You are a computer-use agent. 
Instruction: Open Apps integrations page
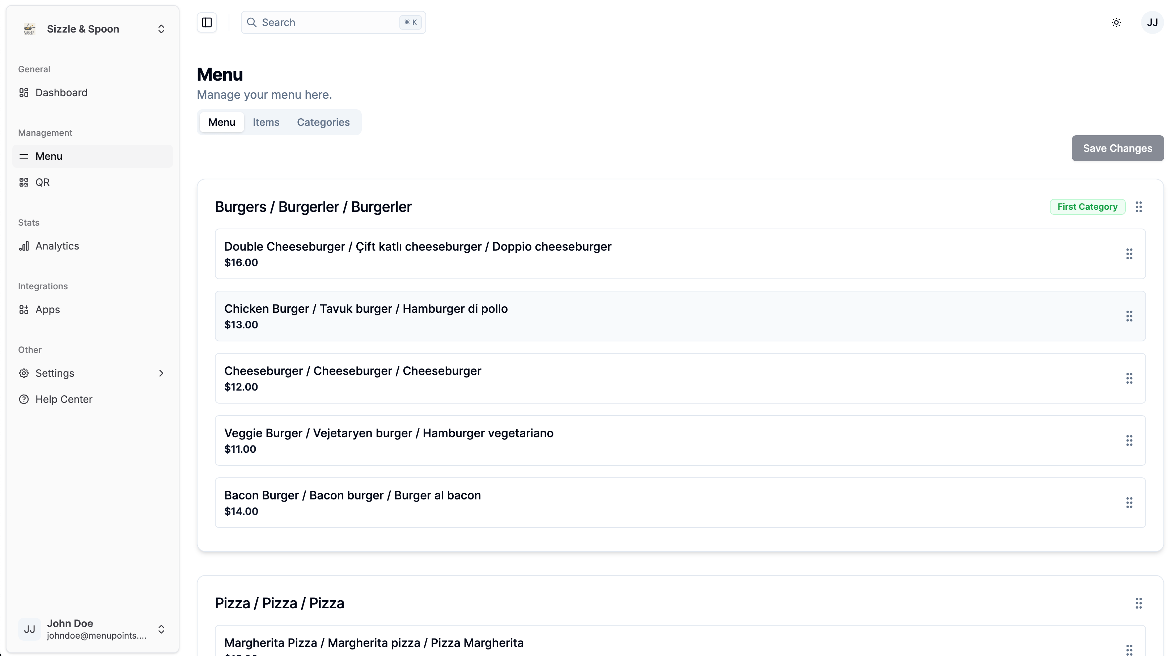click(47, 310)
